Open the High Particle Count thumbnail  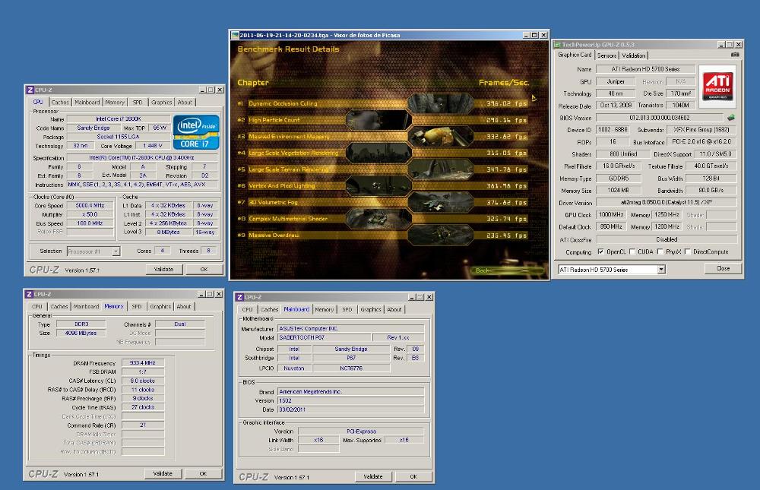click(378, 120)
